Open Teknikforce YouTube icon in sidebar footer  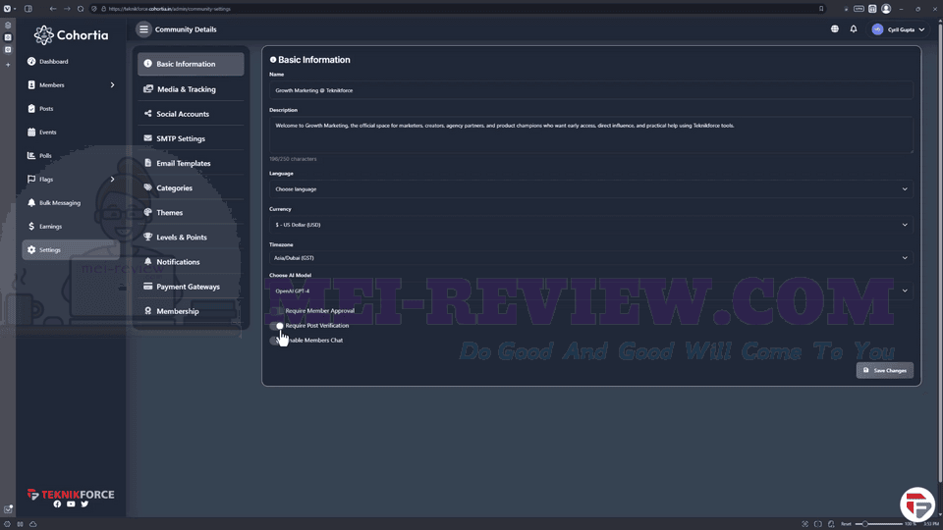point(71,504)
